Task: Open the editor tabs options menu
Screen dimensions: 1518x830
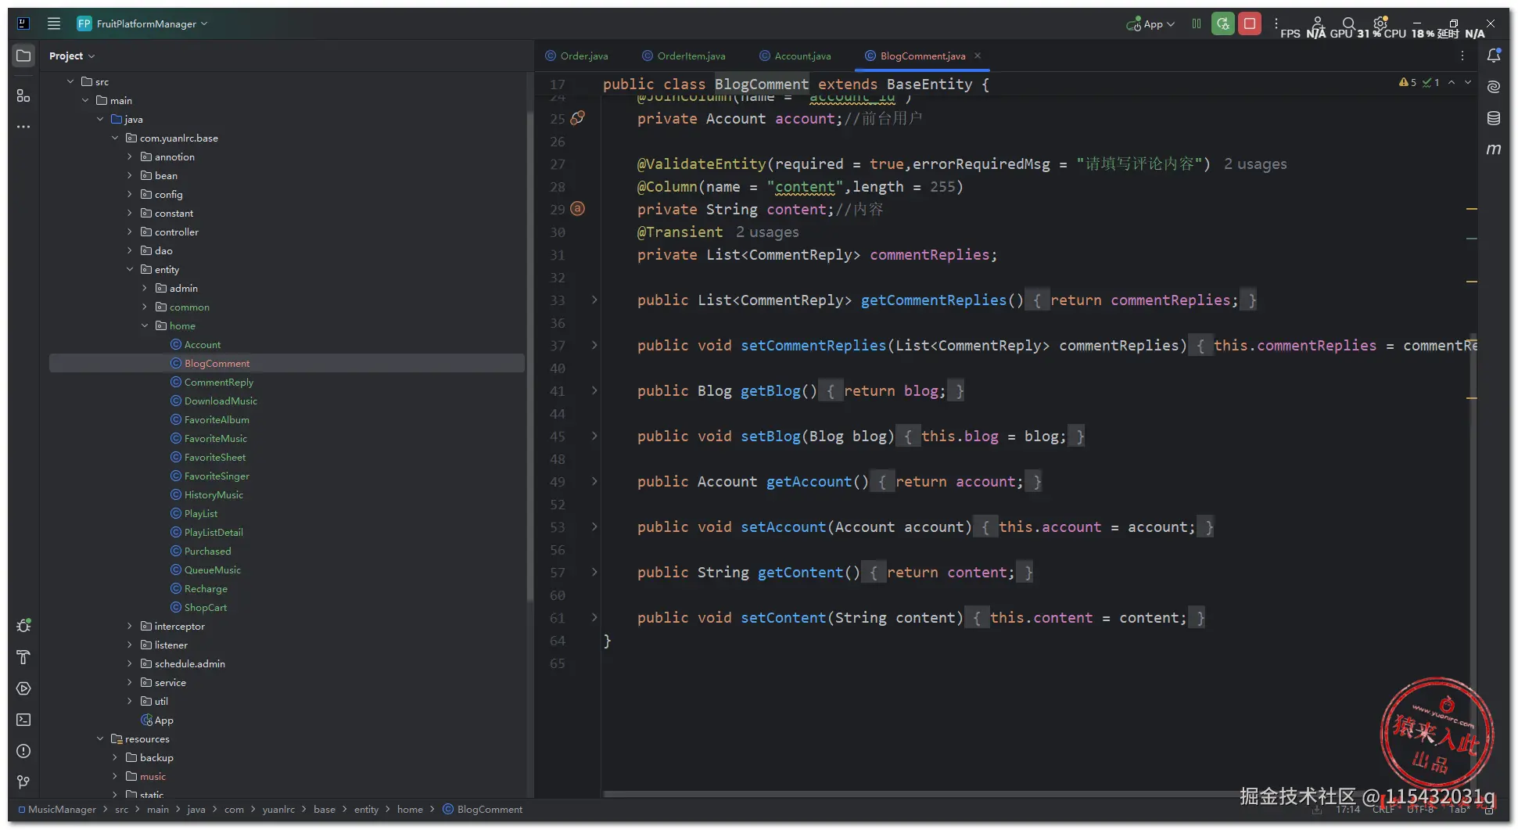Action: click(x=1462, y=56)
